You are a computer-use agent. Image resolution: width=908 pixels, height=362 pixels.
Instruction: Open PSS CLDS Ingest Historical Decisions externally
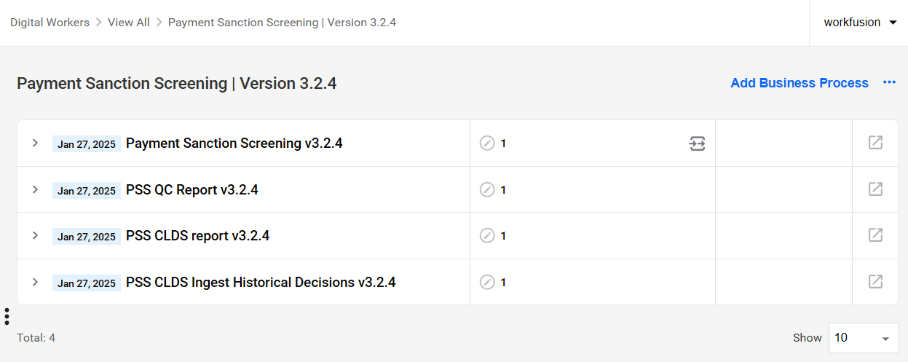pyautogui.click(x=875, y=282)
